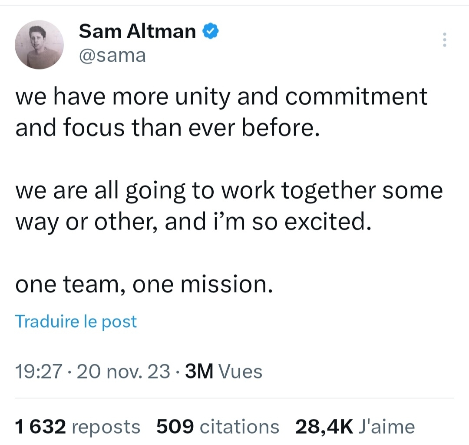Click the 509 quote count number
This screenshot has width=469, height=445.
175,427
